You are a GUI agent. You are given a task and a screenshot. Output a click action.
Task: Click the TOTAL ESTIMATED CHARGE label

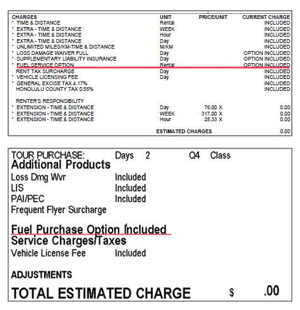(101, 293)
